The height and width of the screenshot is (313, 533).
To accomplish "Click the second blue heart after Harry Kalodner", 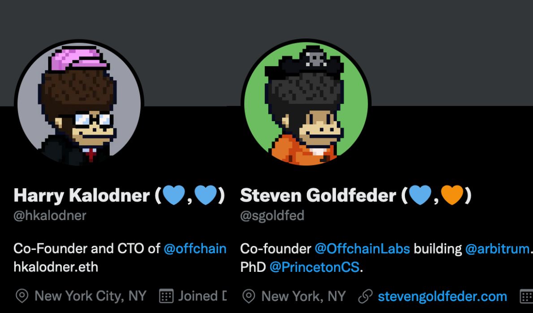I will click(x=206, y=195).
